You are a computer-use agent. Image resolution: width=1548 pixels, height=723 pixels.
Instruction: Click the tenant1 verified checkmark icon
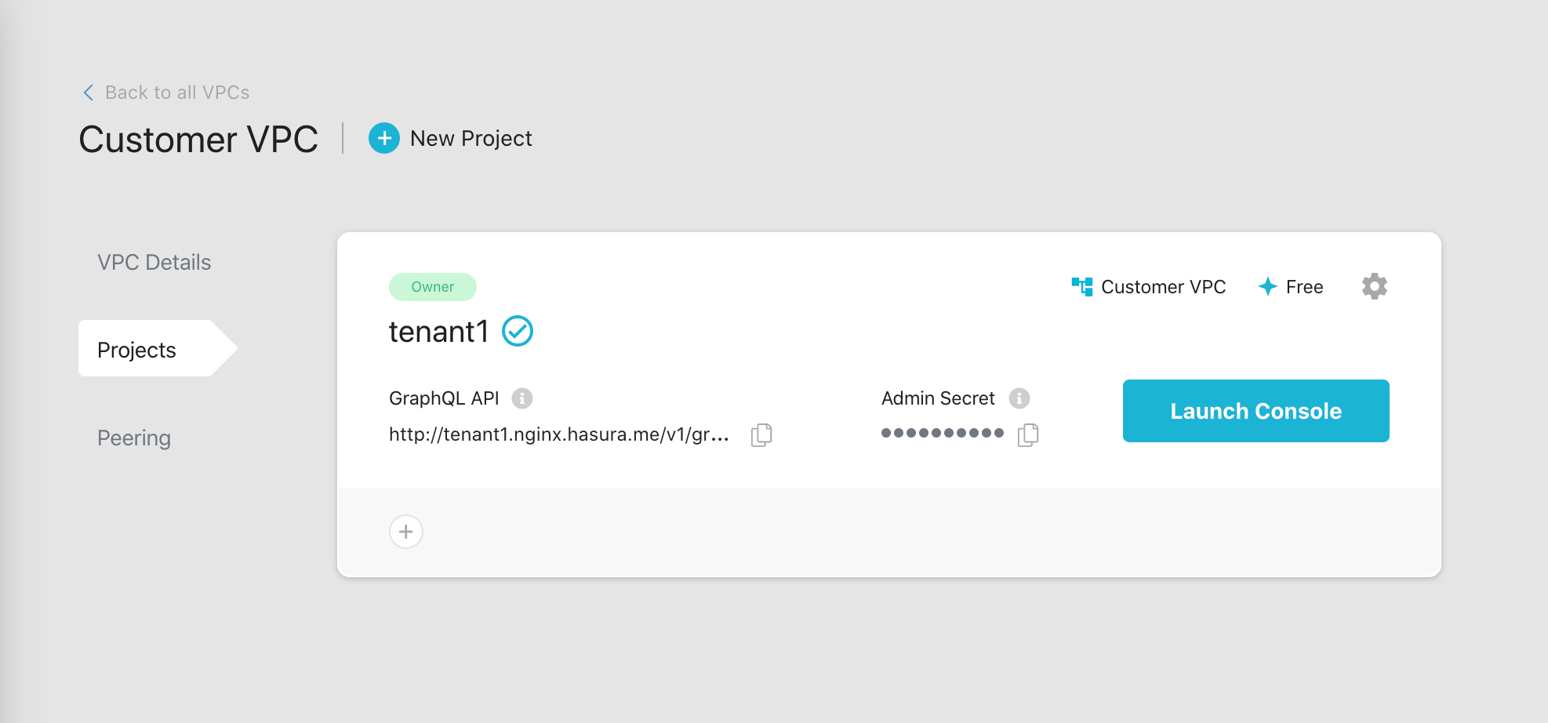click(x=518, y=331)
